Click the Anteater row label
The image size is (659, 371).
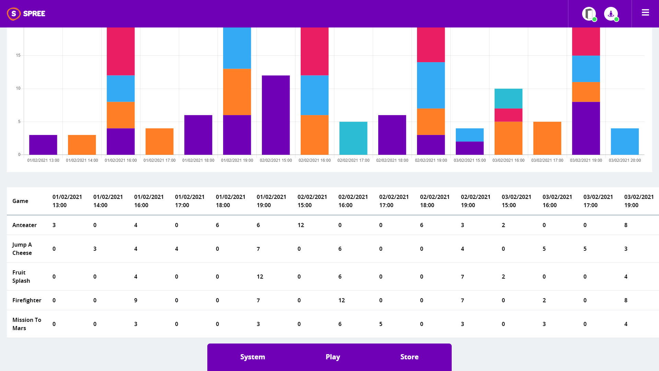pyautogui.click(x=24, y=225)
